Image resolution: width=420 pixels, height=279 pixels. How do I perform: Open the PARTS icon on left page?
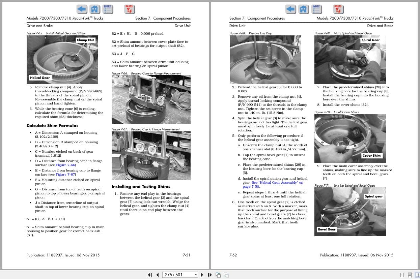point(129,9)
